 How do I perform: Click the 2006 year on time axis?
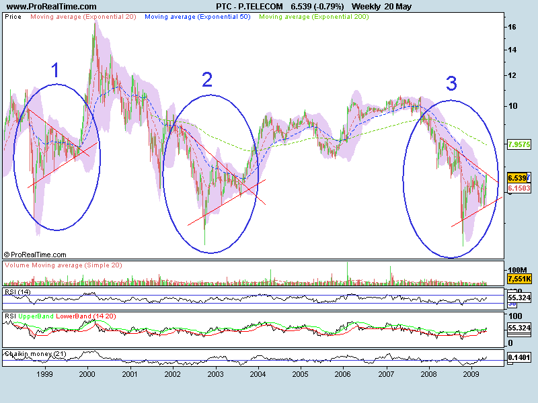pyautogui.click(x=343, y=374)
